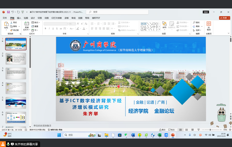The height and width of the screenshot is (147, 232).
Task: Switch to the Slide Show (幻灯片放映) tab
Action: (56, 18)
